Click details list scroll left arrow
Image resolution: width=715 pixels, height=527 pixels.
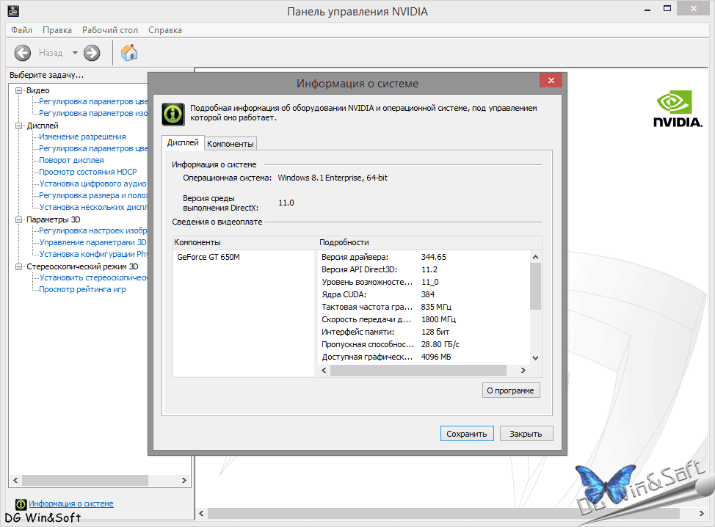(x=324, y=370)
